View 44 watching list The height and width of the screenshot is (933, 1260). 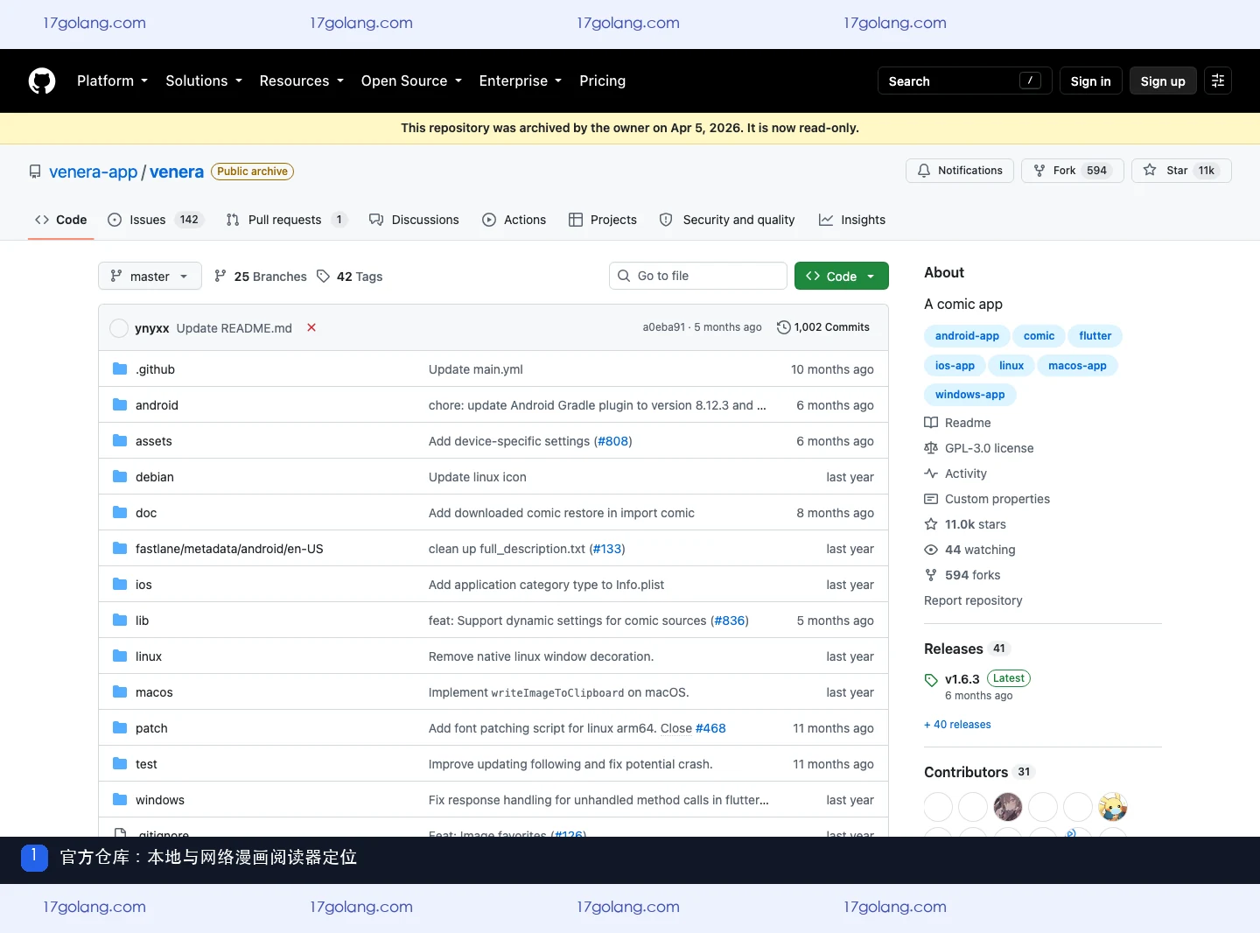tap(969, 550)
